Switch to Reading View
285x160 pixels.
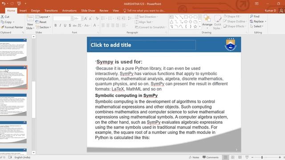[240, 157]
